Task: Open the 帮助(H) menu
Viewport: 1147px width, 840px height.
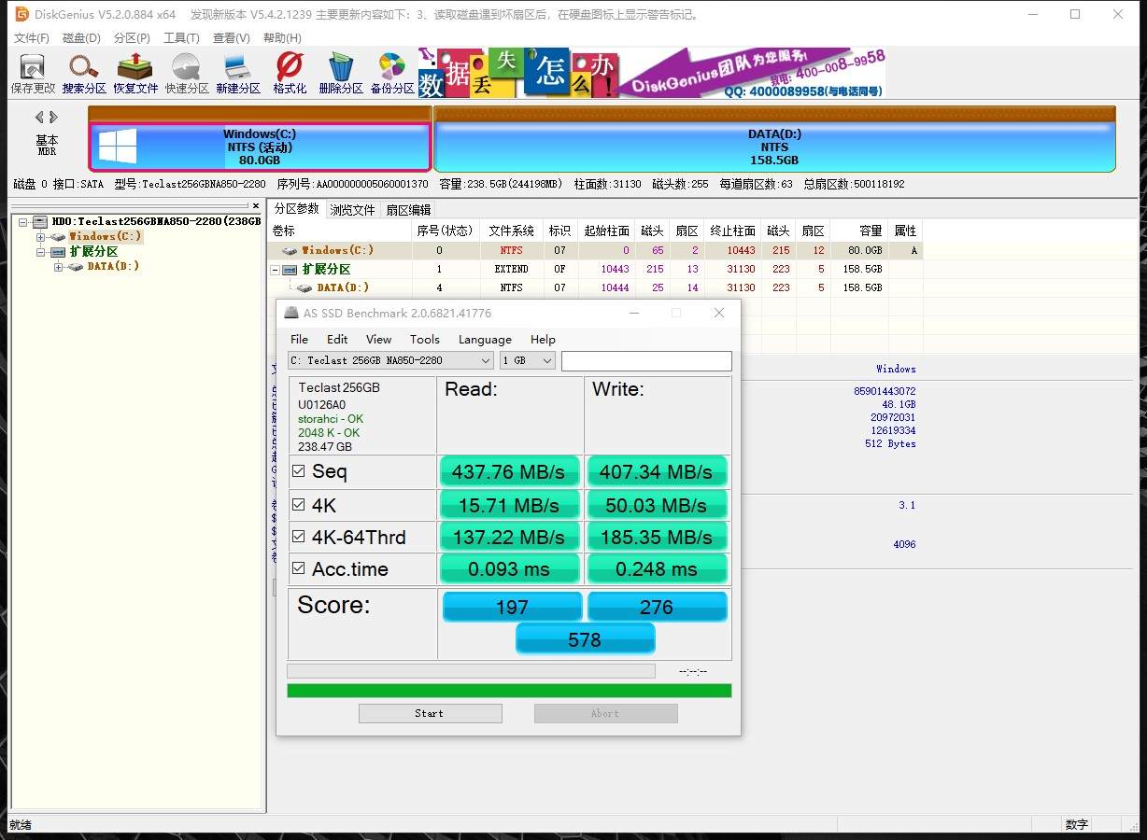Action: pos(282,38)
